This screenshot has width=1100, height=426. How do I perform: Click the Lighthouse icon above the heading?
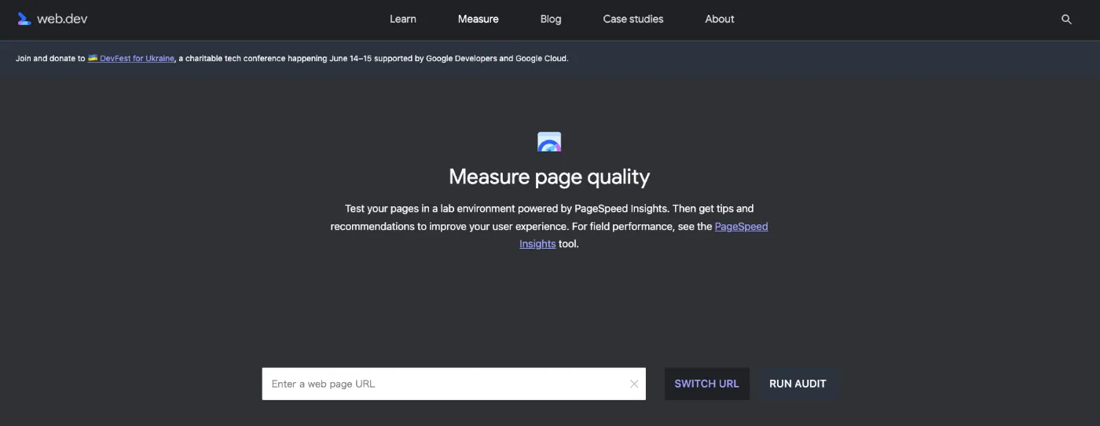(549, 142)
